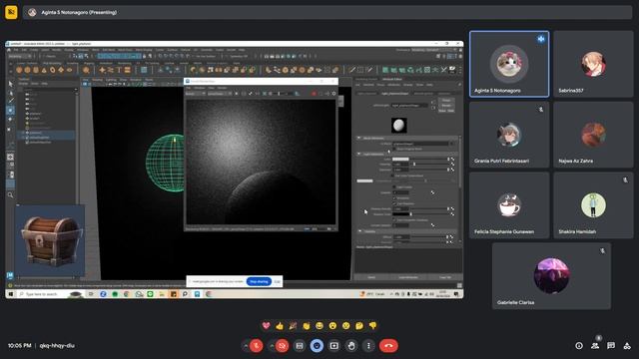Open the meeting chat panel
The height and width of the screenshot is (359, 639).
(x=611, y=346)
